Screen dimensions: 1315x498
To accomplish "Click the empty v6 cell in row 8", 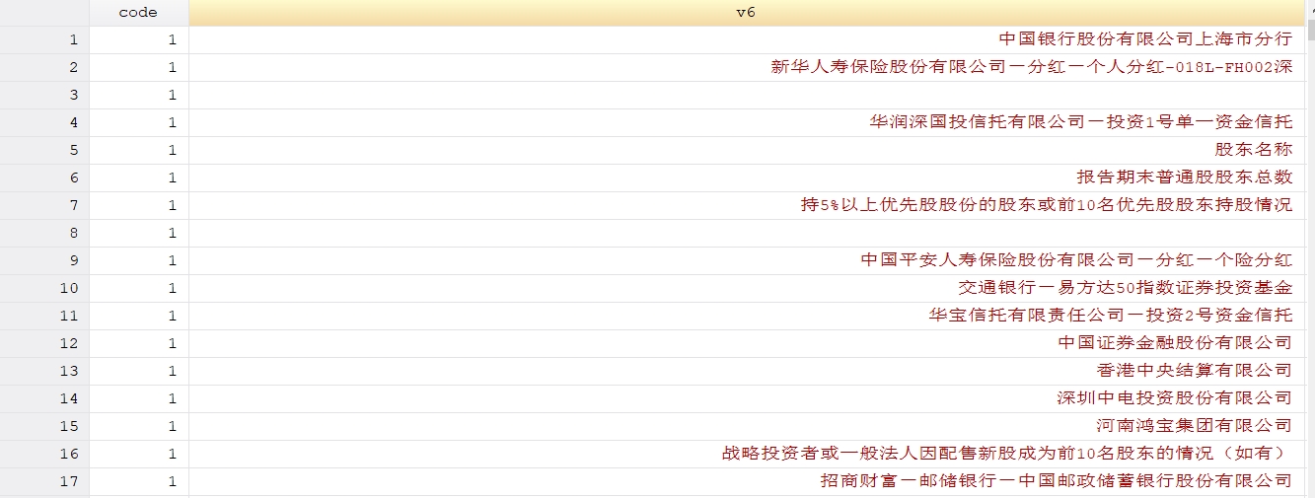I will coord(747,233).
